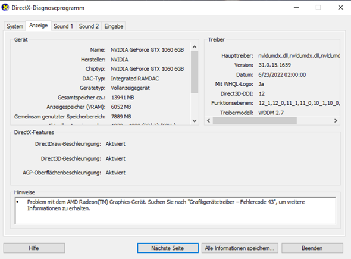The image size is (351, 259).
Task: Open the Sound 1 tab
Action: [64, 26]
